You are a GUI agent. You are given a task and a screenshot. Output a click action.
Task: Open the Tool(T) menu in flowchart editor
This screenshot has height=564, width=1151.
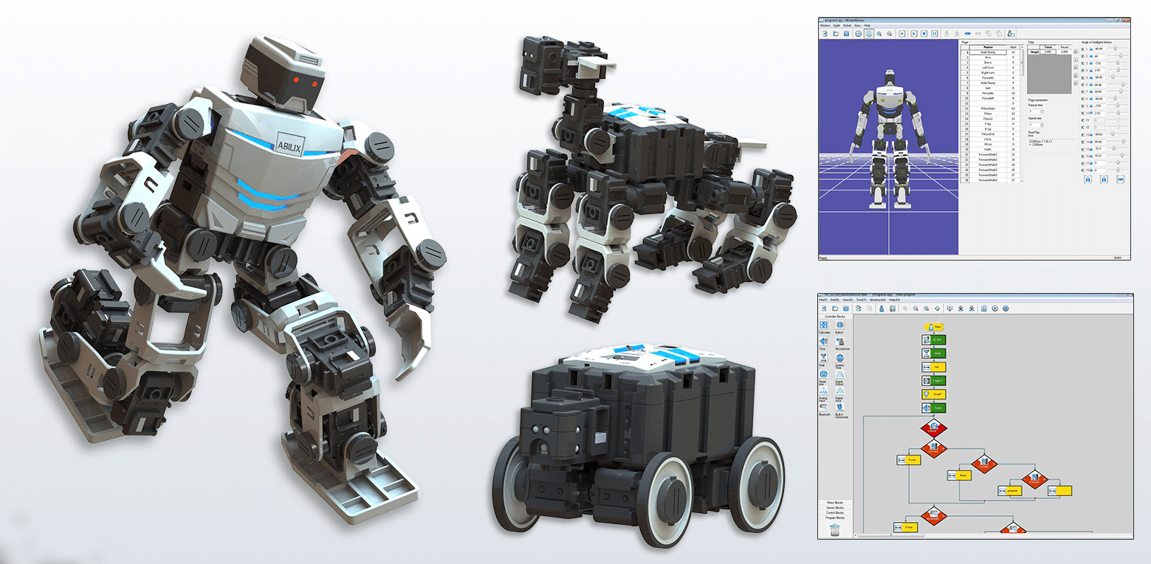point(861,300)
